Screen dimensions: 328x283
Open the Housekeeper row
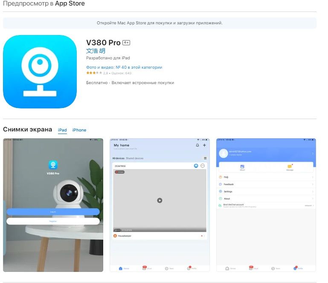(160, 236)
